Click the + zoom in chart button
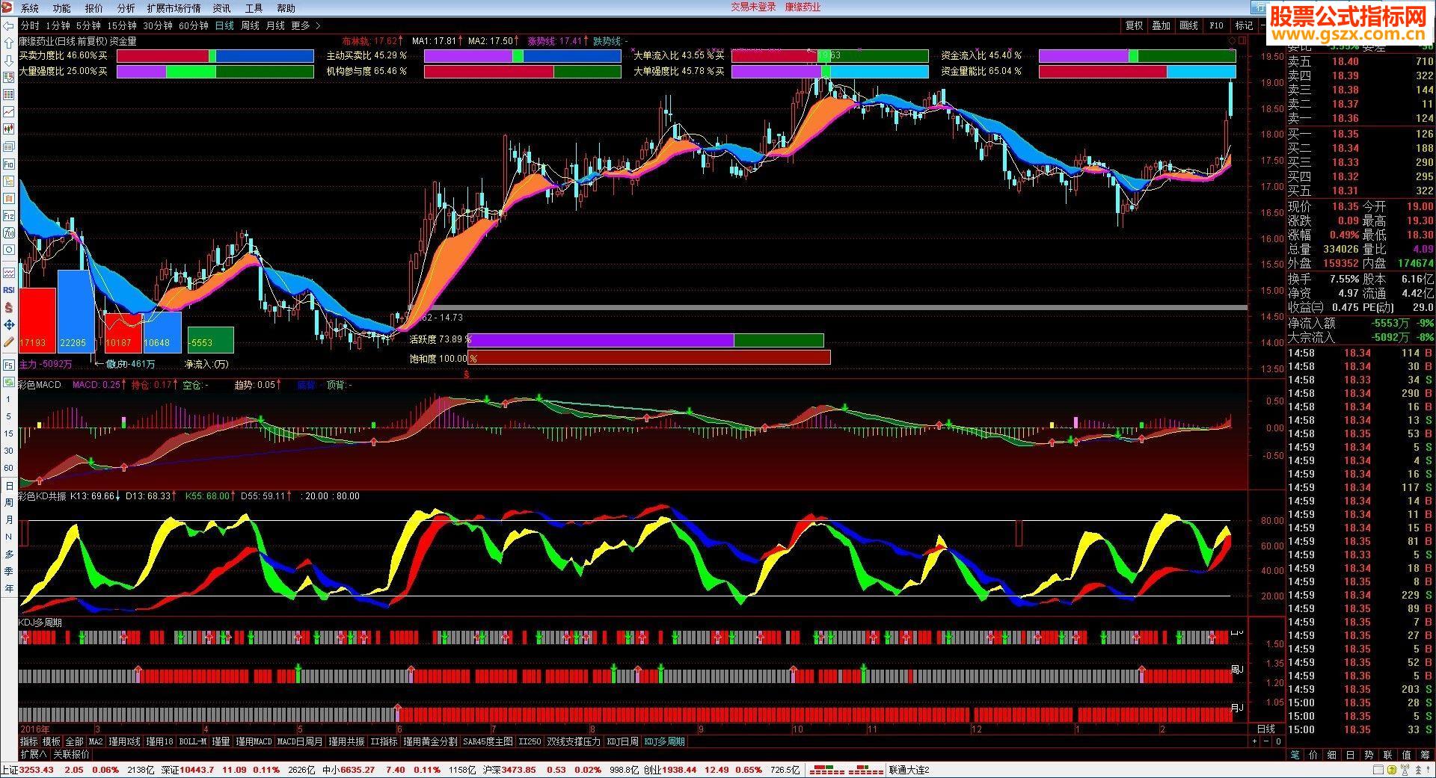This screenshot has height=778, width=1436. [x=1254, y=741]
